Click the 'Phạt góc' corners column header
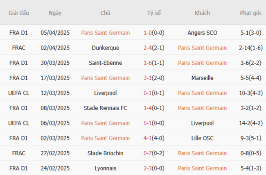 [x=250, y=13]
